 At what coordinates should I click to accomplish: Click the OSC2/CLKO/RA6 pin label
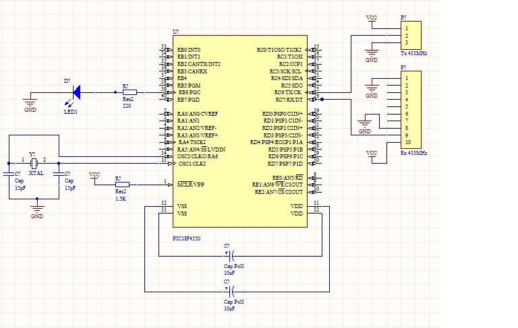(198, 156)
